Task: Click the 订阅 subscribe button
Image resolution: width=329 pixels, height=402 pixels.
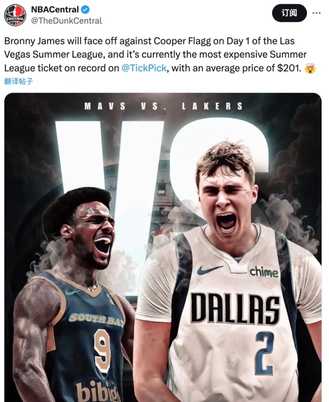Action: 289,13
